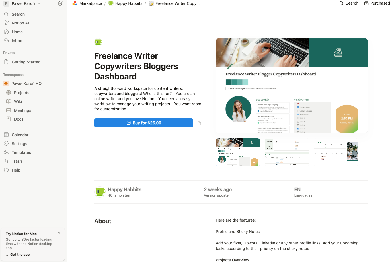The image size is (392, 262).
Task: Click the new page compose icon
Action: tap(60, 3)
